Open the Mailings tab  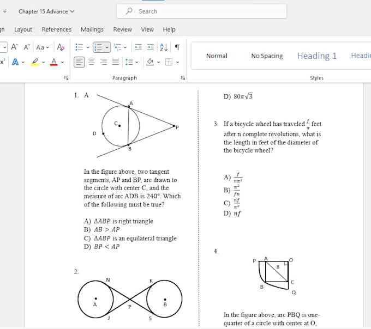tap(92, 29)
